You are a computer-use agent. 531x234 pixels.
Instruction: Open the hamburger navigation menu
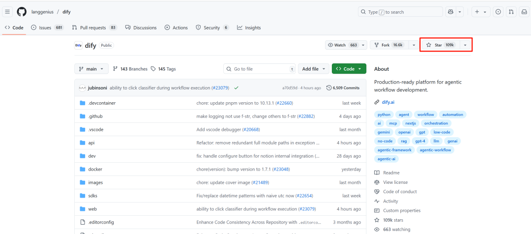click(x=7, y=12)
